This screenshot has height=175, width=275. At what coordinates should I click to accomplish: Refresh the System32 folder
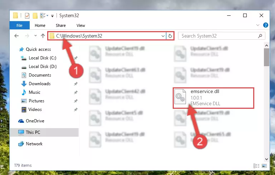pyautogui.click(x=170, y=36)
